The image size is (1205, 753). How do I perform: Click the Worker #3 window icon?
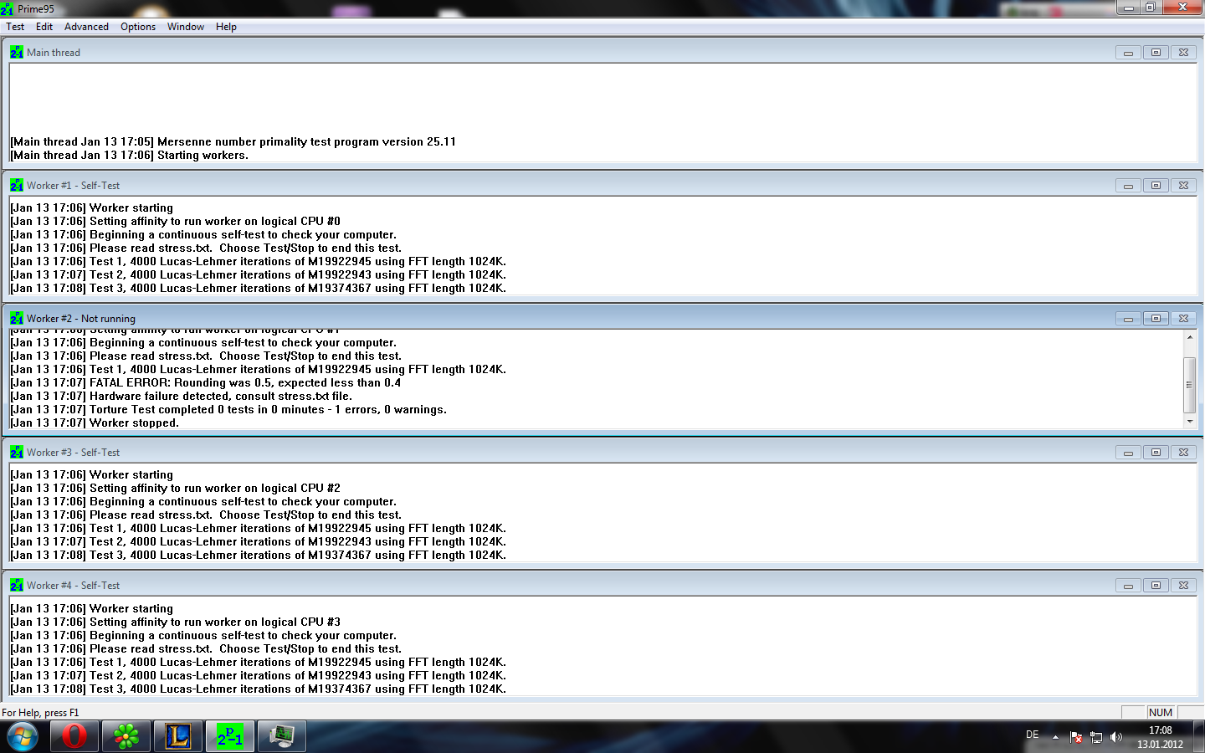click(17, 452)
